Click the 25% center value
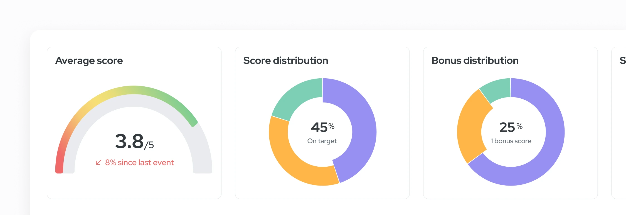The width and height of the screenshot is (626, 215). pyautogui.click(x=511, y=127)
